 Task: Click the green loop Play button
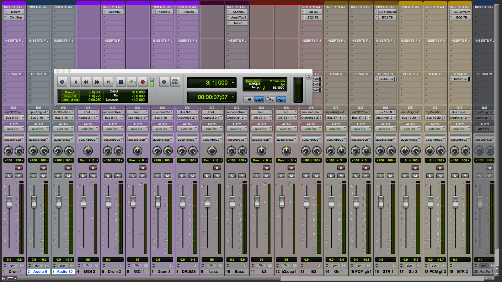[132, 82]
